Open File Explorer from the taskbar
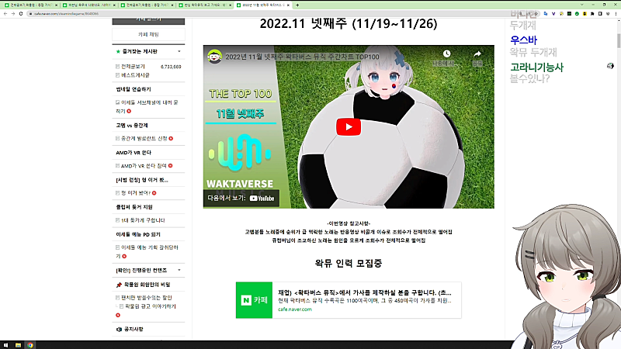Screen dimensions: 621x349 [18, 345]
